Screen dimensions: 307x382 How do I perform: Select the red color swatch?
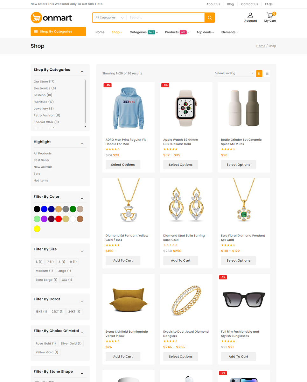(x=59, y=219)
